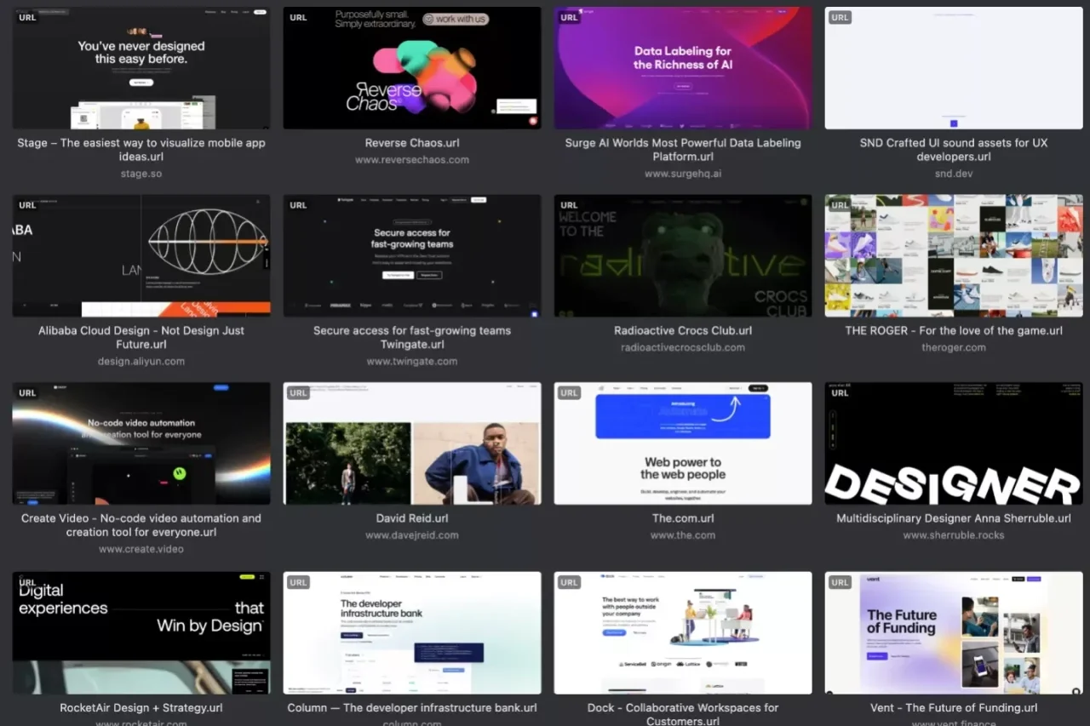Click file name 'THE ROGER - For the love of the game.url'
1090x726 pixels.
click(x=954, y=331)
